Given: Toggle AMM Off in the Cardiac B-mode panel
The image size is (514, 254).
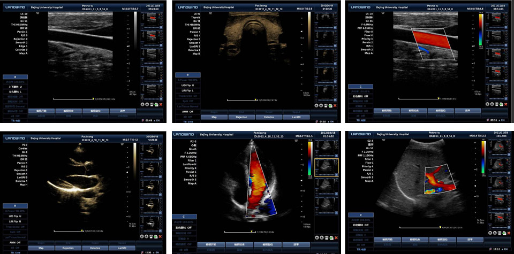Looking at the screenshot, I should coord(15,243).
